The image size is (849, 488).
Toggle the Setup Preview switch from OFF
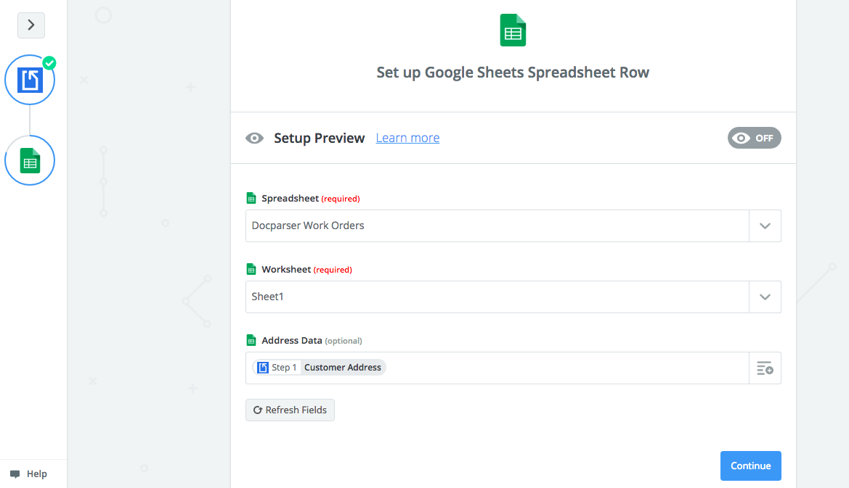[755, 138]
